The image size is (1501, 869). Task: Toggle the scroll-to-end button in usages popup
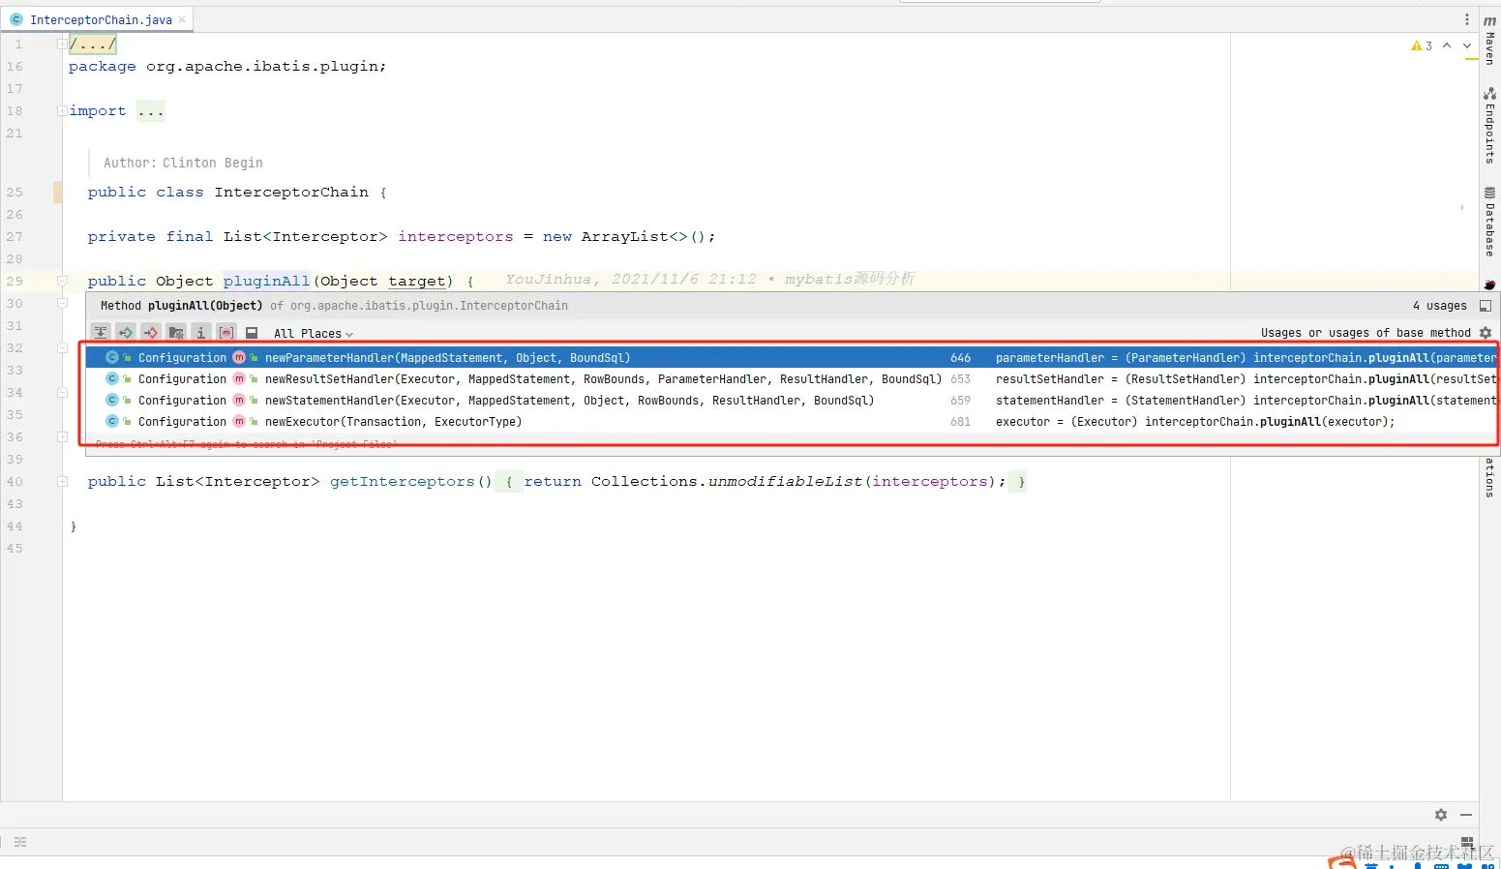pyautogui.click(x=101, y=333)
